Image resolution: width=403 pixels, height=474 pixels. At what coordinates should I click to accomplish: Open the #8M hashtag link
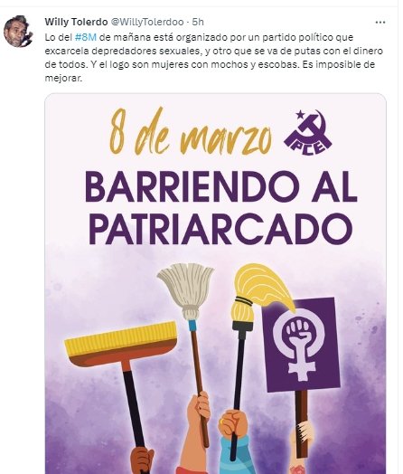[x=86, y=37]
